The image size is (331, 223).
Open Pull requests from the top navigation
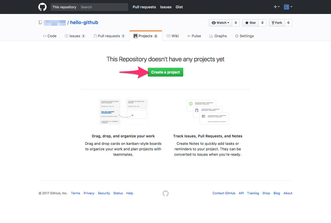[144, 7]
